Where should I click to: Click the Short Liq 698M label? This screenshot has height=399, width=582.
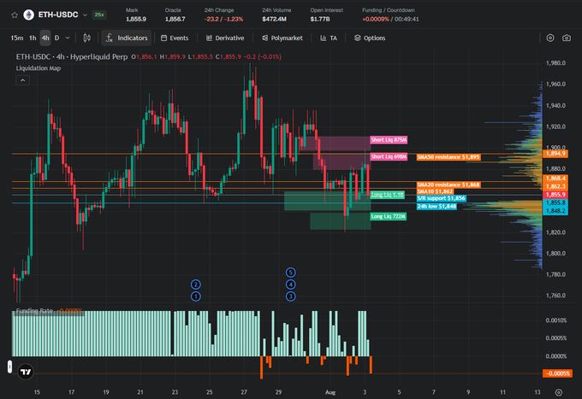pos(389,156)
